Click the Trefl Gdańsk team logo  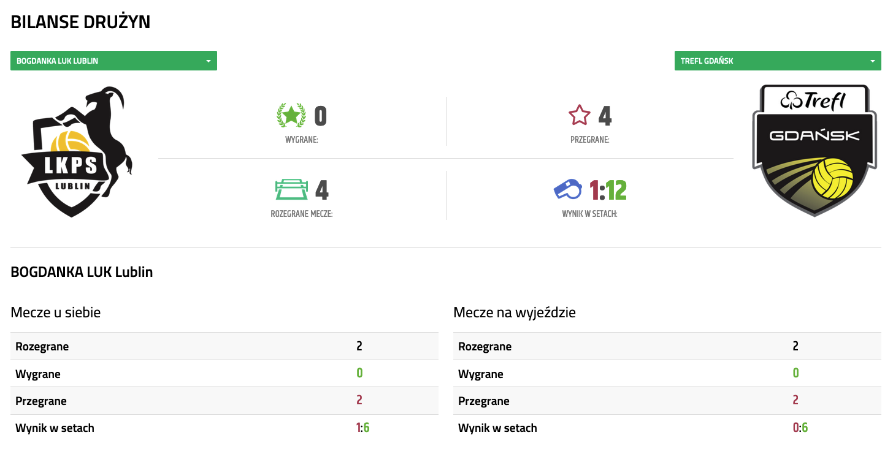(815, 150)
